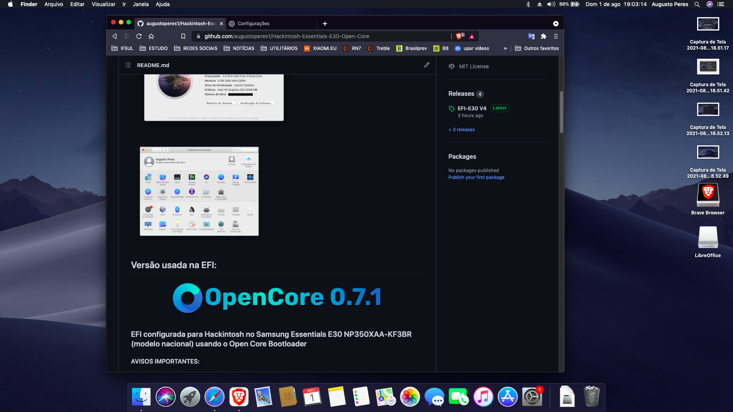Click the Google Translate extension icon
This screenshot has height=412, width=733.
click(x=531, y=36)
